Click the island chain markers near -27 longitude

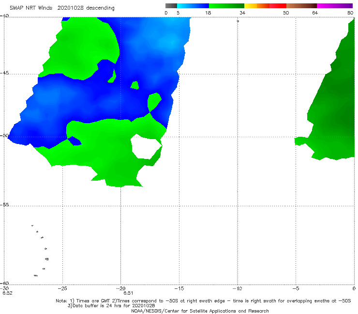pos(40,250)
